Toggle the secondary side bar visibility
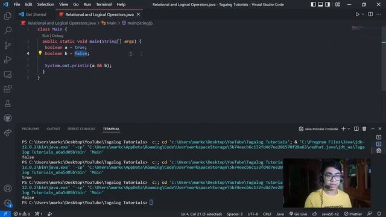 click(x=327, y=4)
